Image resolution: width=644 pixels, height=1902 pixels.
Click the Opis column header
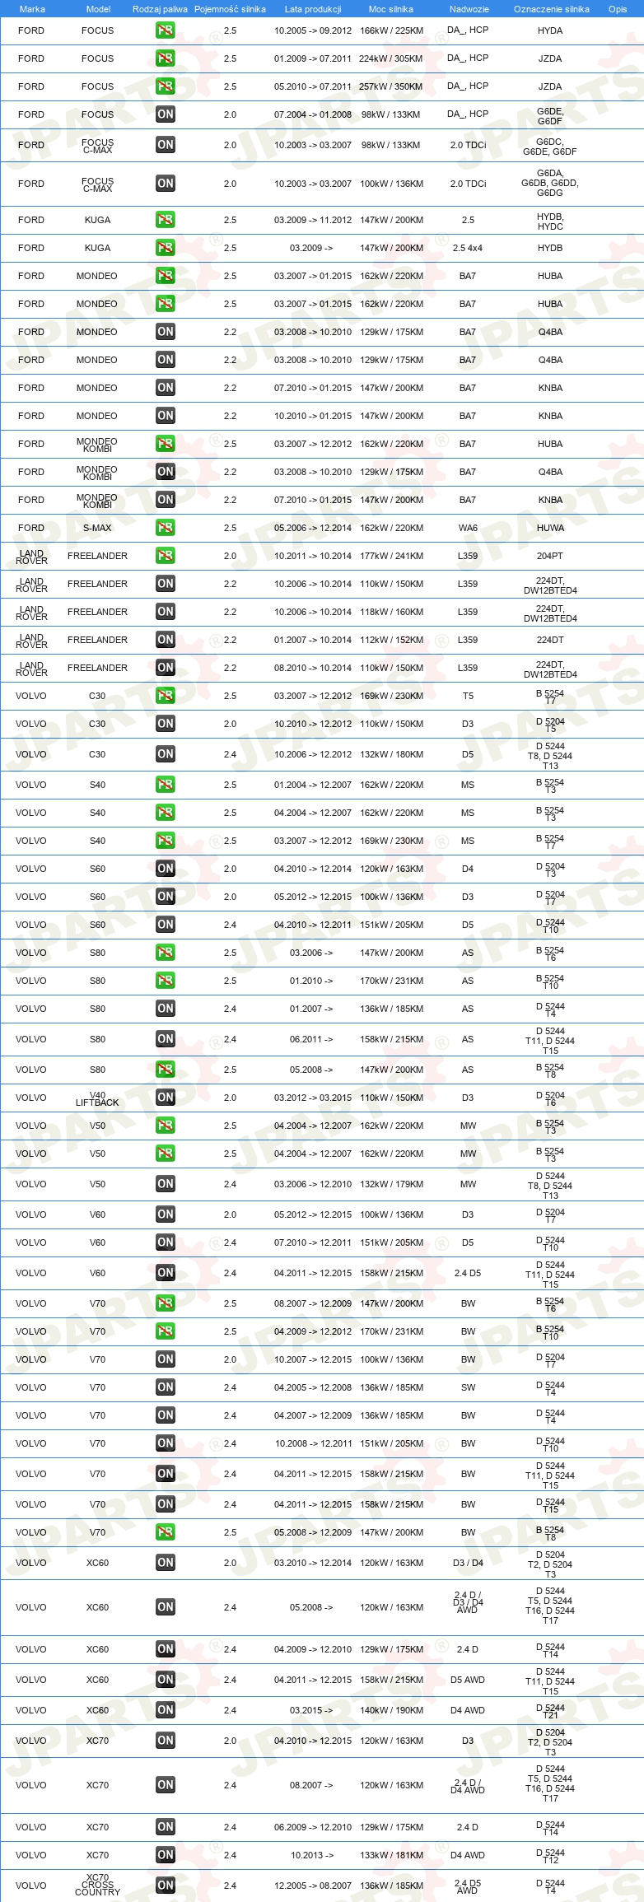pos(618,9)
